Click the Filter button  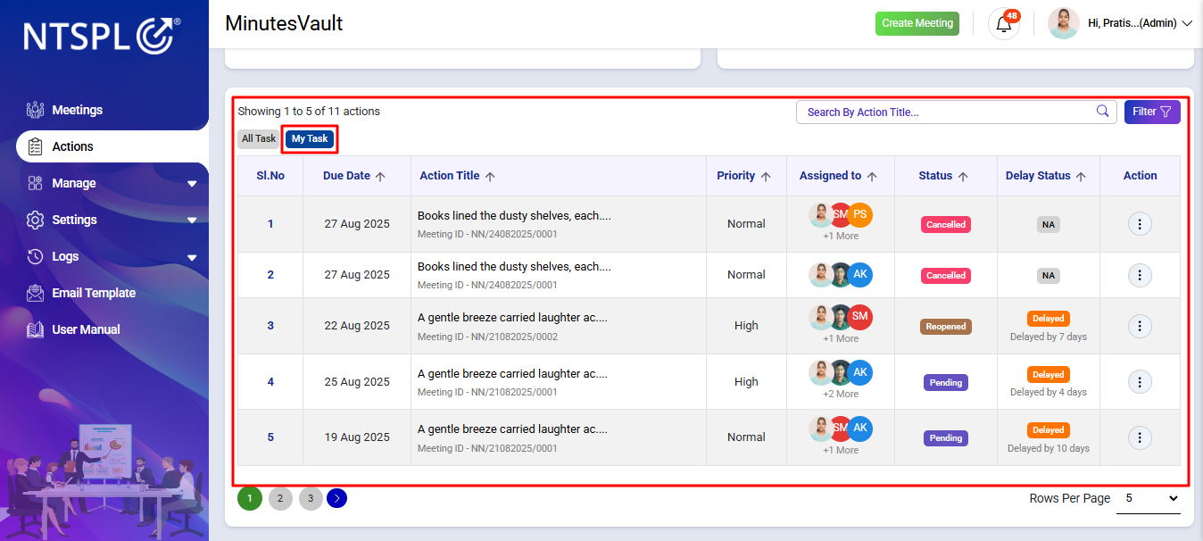pos(1152,112)
